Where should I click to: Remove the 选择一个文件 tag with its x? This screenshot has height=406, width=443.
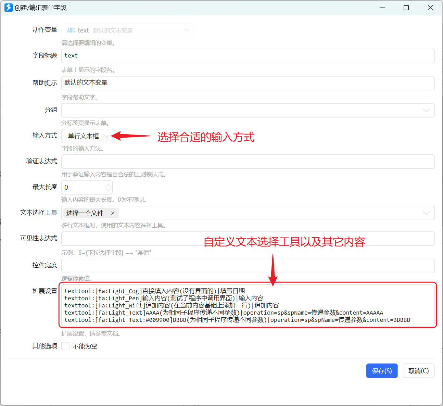point(113,213)
